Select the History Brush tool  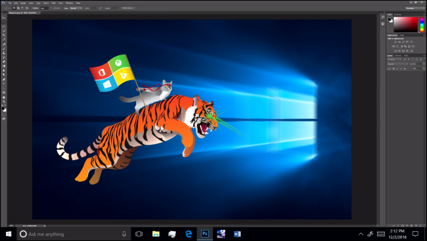(x=4, y=57)
